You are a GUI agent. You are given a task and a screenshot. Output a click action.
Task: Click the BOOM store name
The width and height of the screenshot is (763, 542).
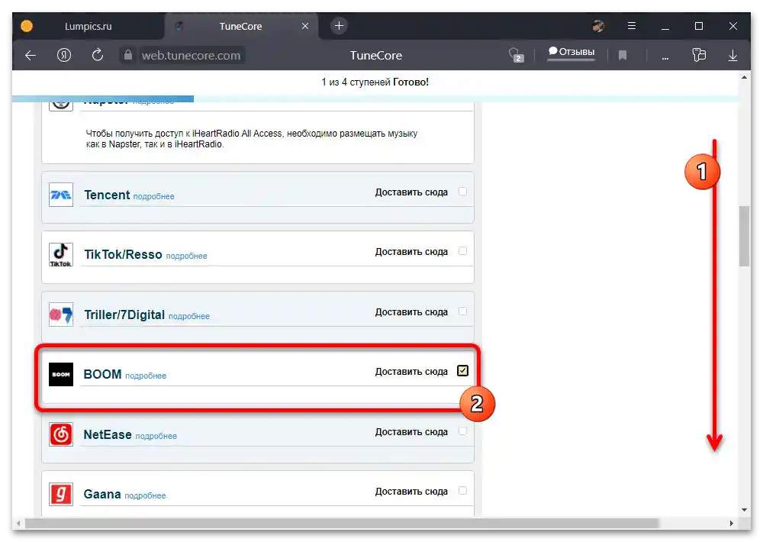[103, 375]
